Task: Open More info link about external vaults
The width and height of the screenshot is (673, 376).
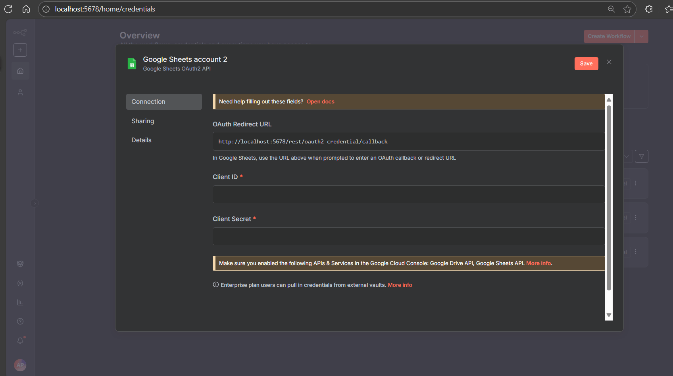Action: (x=400, y=285)
